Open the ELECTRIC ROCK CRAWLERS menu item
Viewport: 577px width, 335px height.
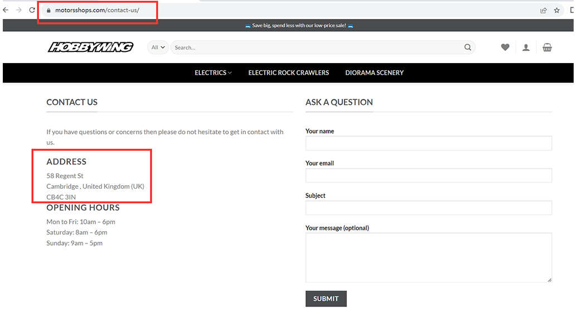tap(288, 73)
